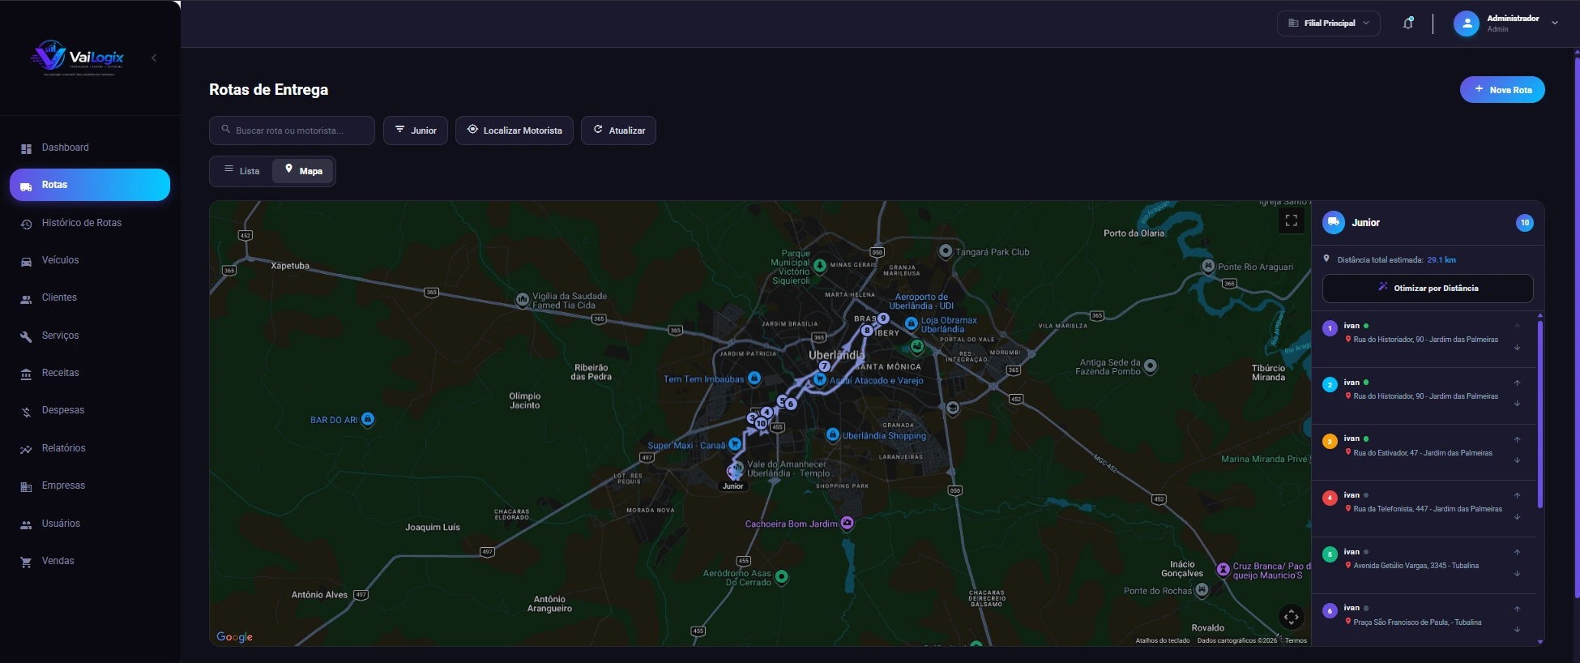Open Histórico de Rotas from the sidebar
Screen dimensions: 1580x663
click(x=90, y=223)
